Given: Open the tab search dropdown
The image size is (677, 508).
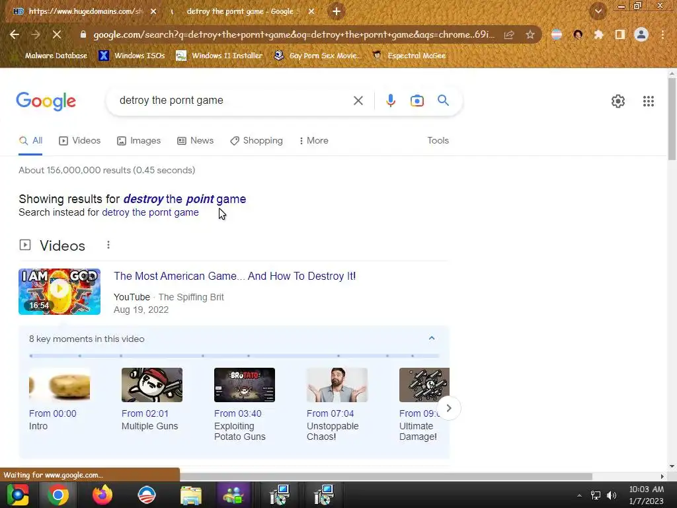Looking at the screenshot, I should pos(598,11).
